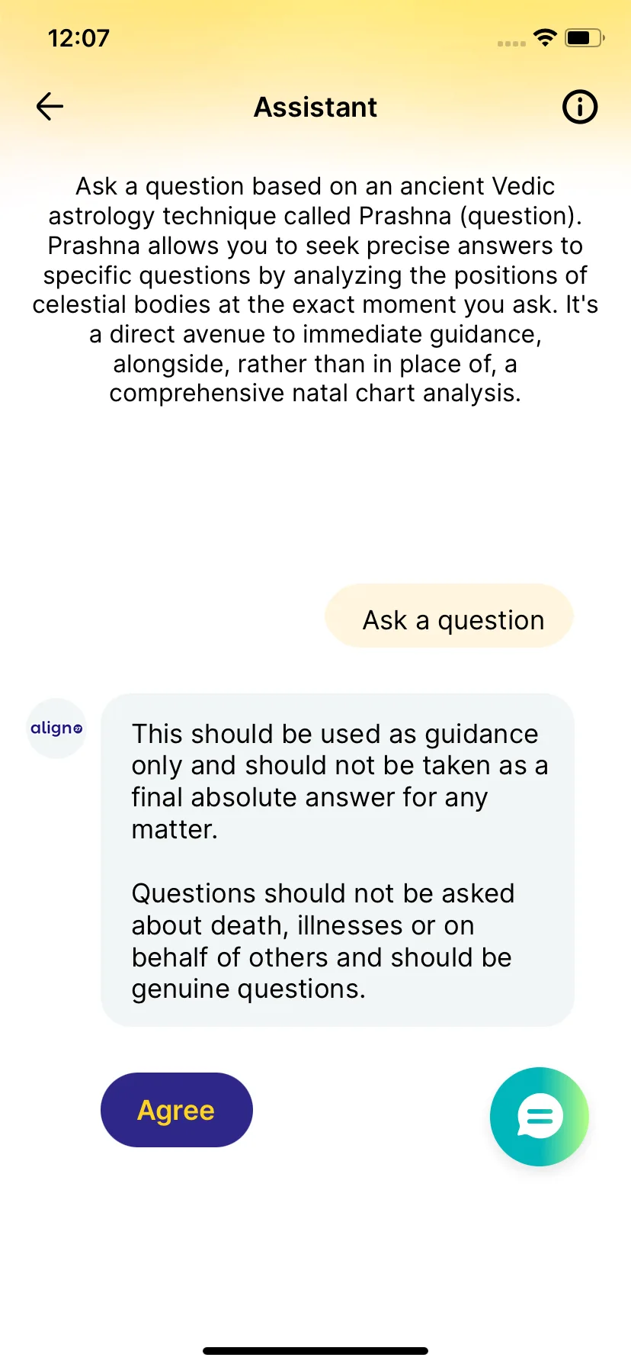
Task: Tap the 12:07 clock in the status bar
Action: point(78,37)
